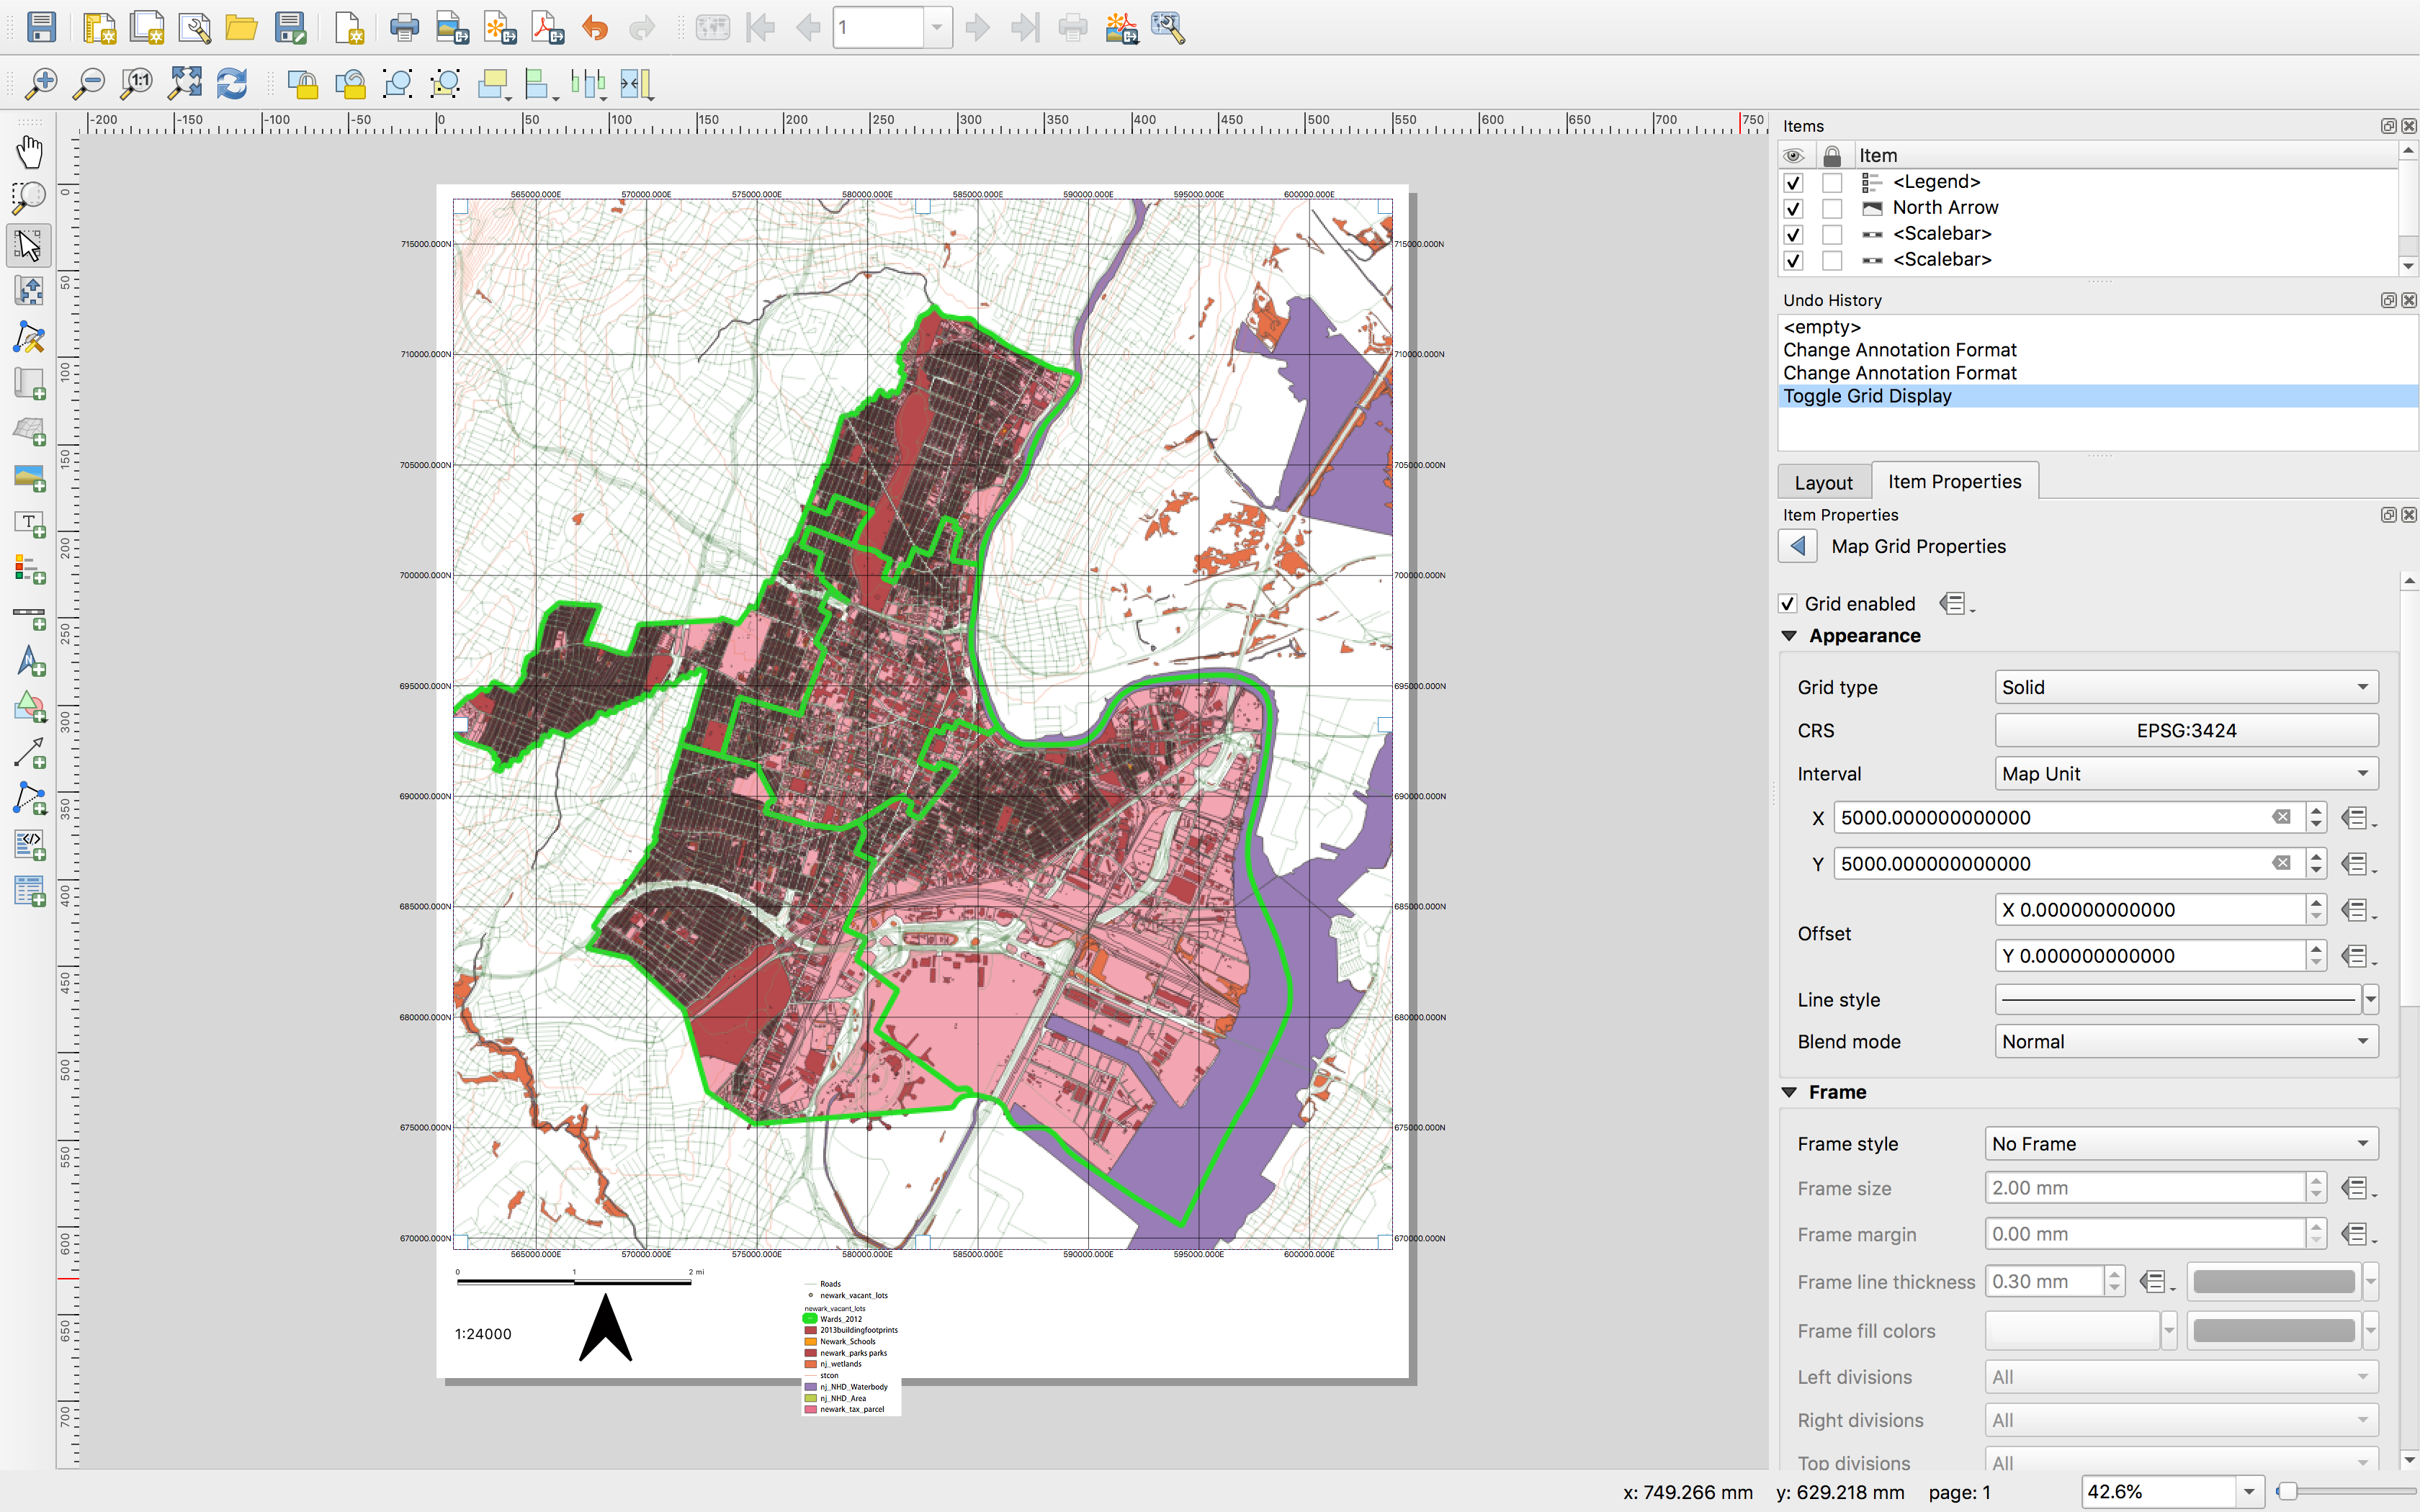Viewport: 2420px width, 1512px height.
Task: Collapse the Appearance section
Action: (1790, 636)
